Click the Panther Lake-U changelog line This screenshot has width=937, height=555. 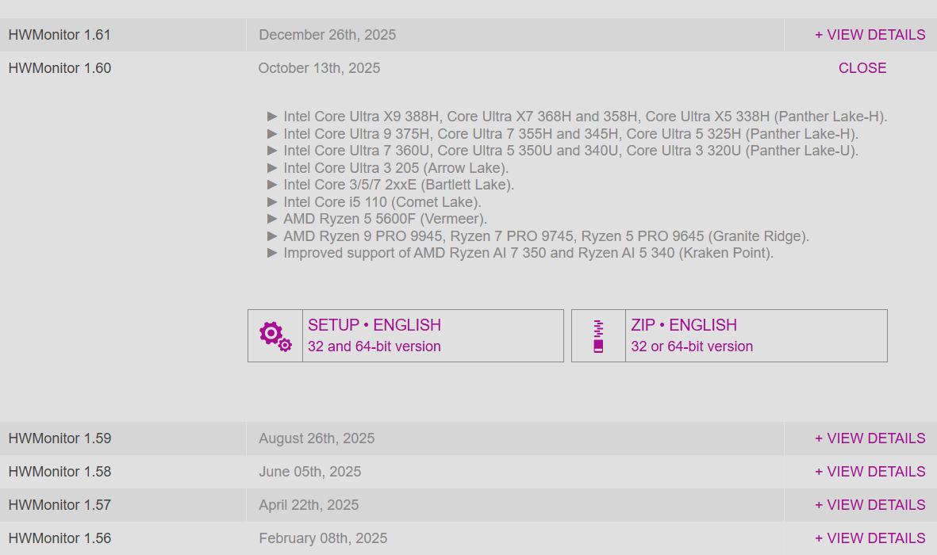pyautogui.click(x=570, y=151)
